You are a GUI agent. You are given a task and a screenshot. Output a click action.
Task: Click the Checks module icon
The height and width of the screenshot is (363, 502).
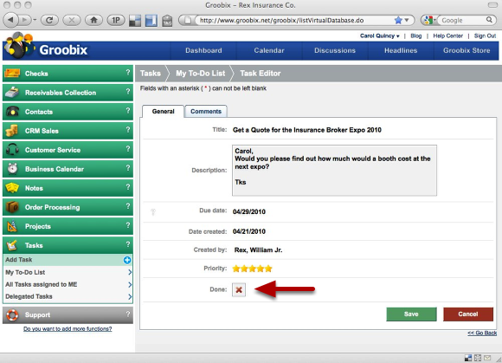12,74
